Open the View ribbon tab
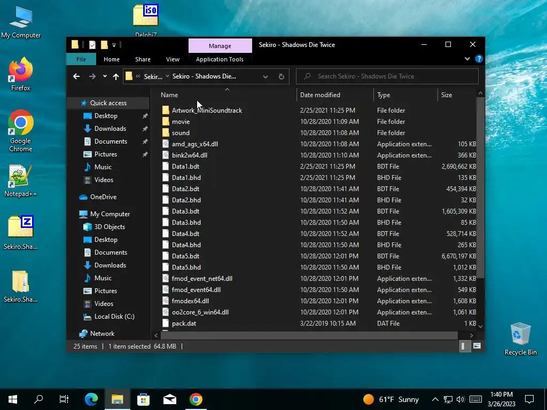The image size is (547, 410). click(x=173, y=59)
